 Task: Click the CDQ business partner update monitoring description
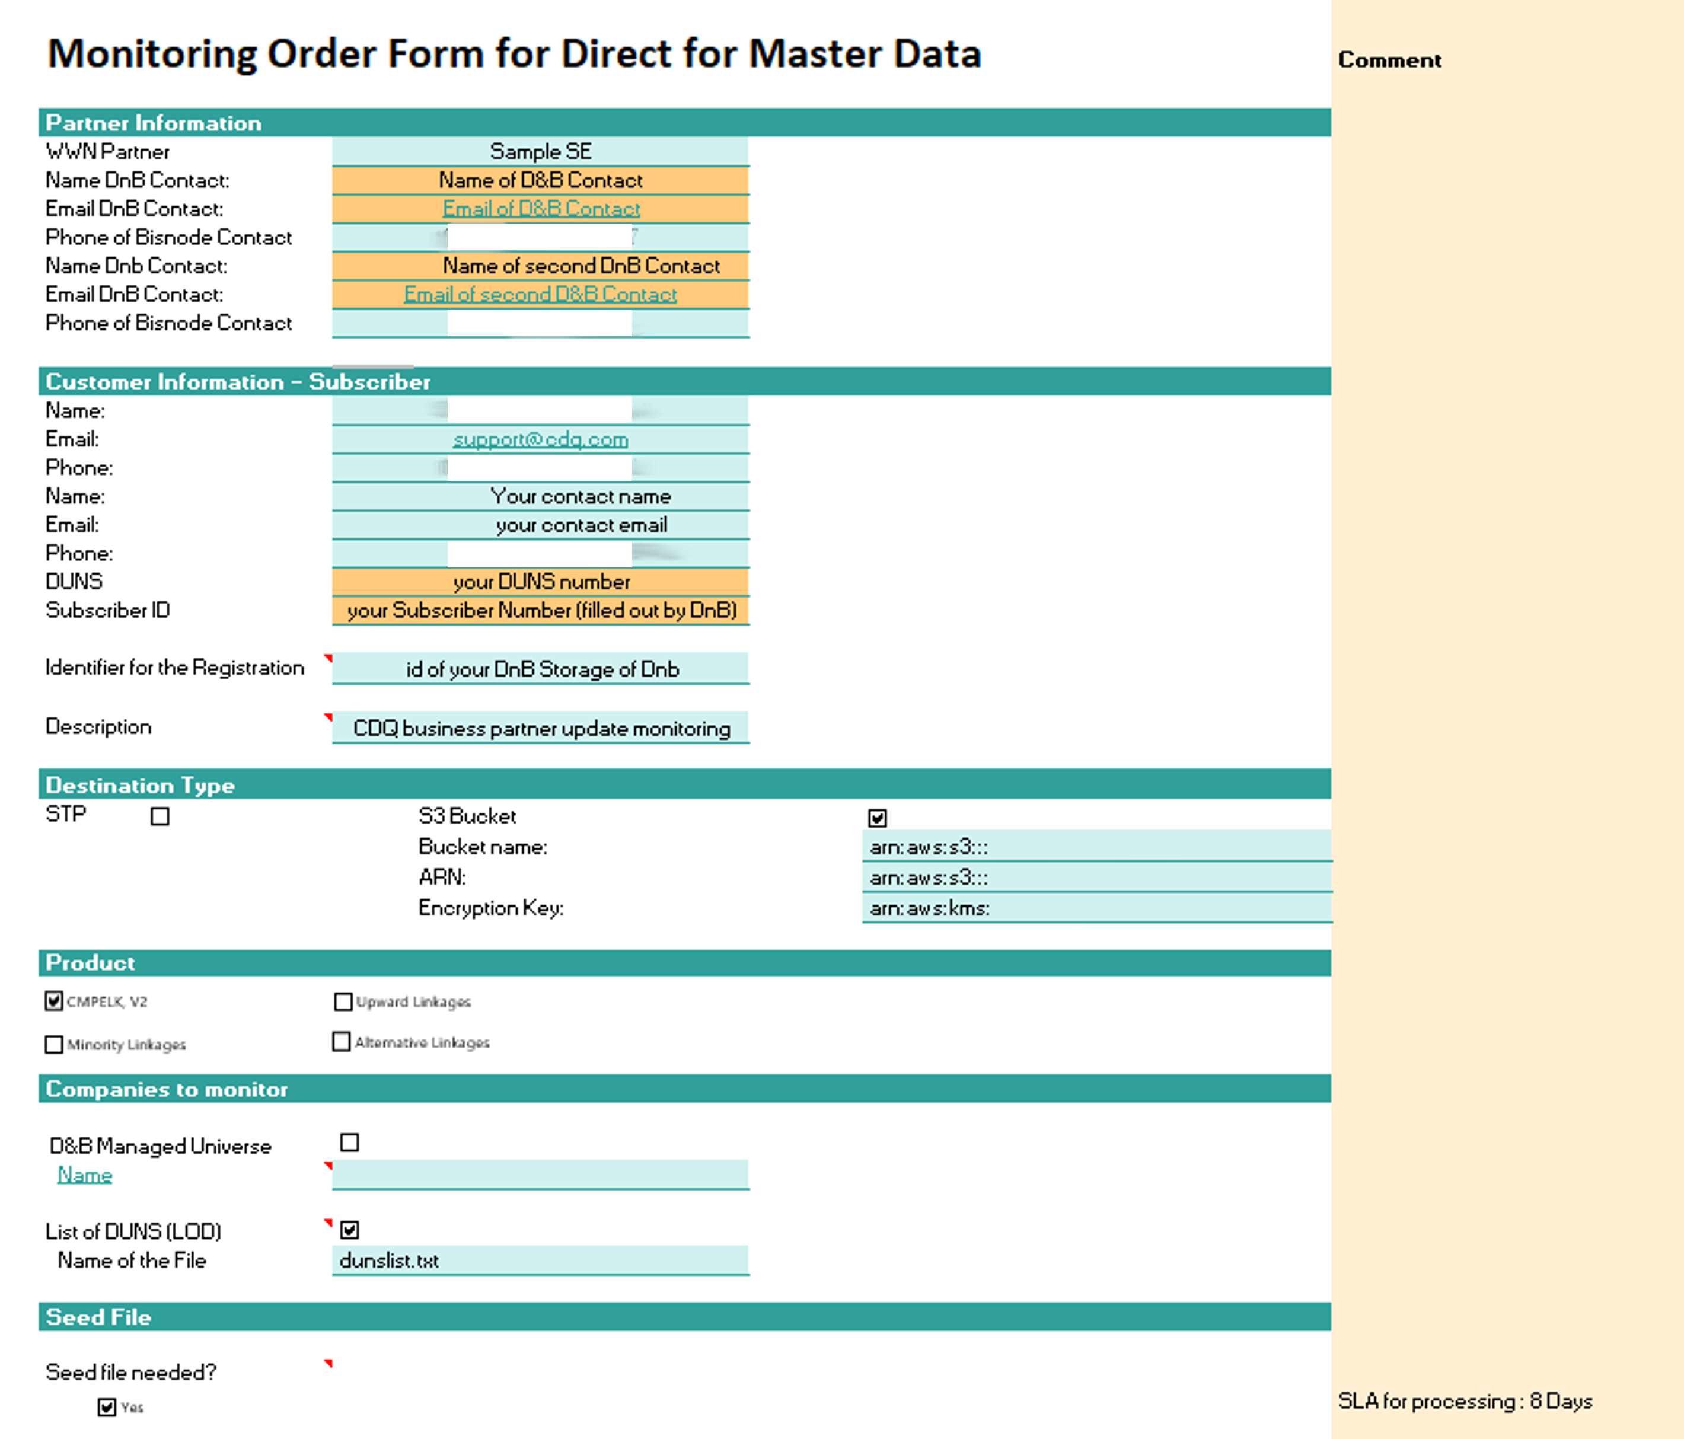point(540,728)
